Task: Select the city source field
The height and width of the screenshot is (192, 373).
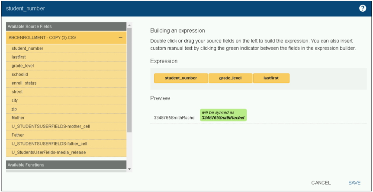Action: 15,100
